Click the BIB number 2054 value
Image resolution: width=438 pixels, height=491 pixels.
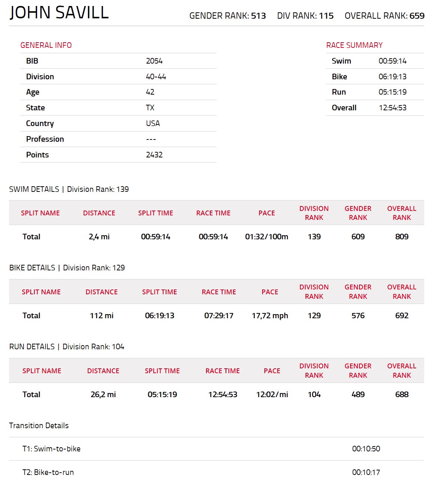pos(154,61)
